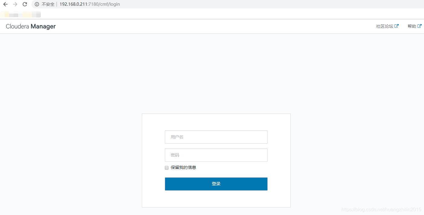Click the blurred bookmark in bookmarks bar

point(21,14)
